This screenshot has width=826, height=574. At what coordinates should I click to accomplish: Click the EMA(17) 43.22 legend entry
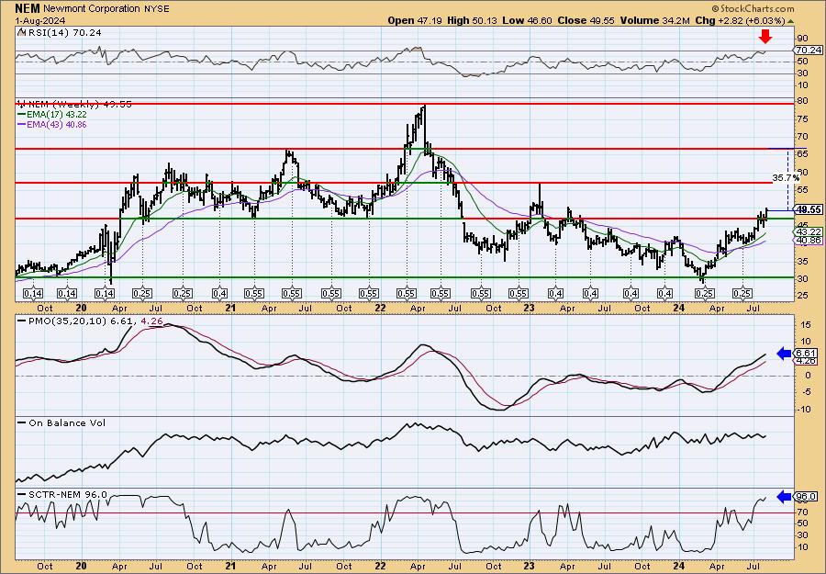click(52, 115)
